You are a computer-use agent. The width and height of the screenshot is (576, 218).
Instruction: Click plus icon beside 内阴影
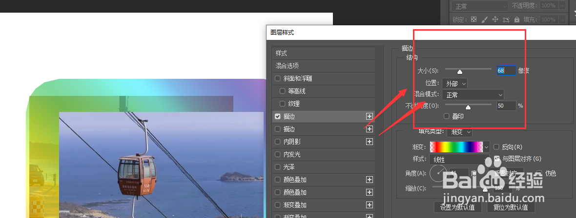point(369,142)
